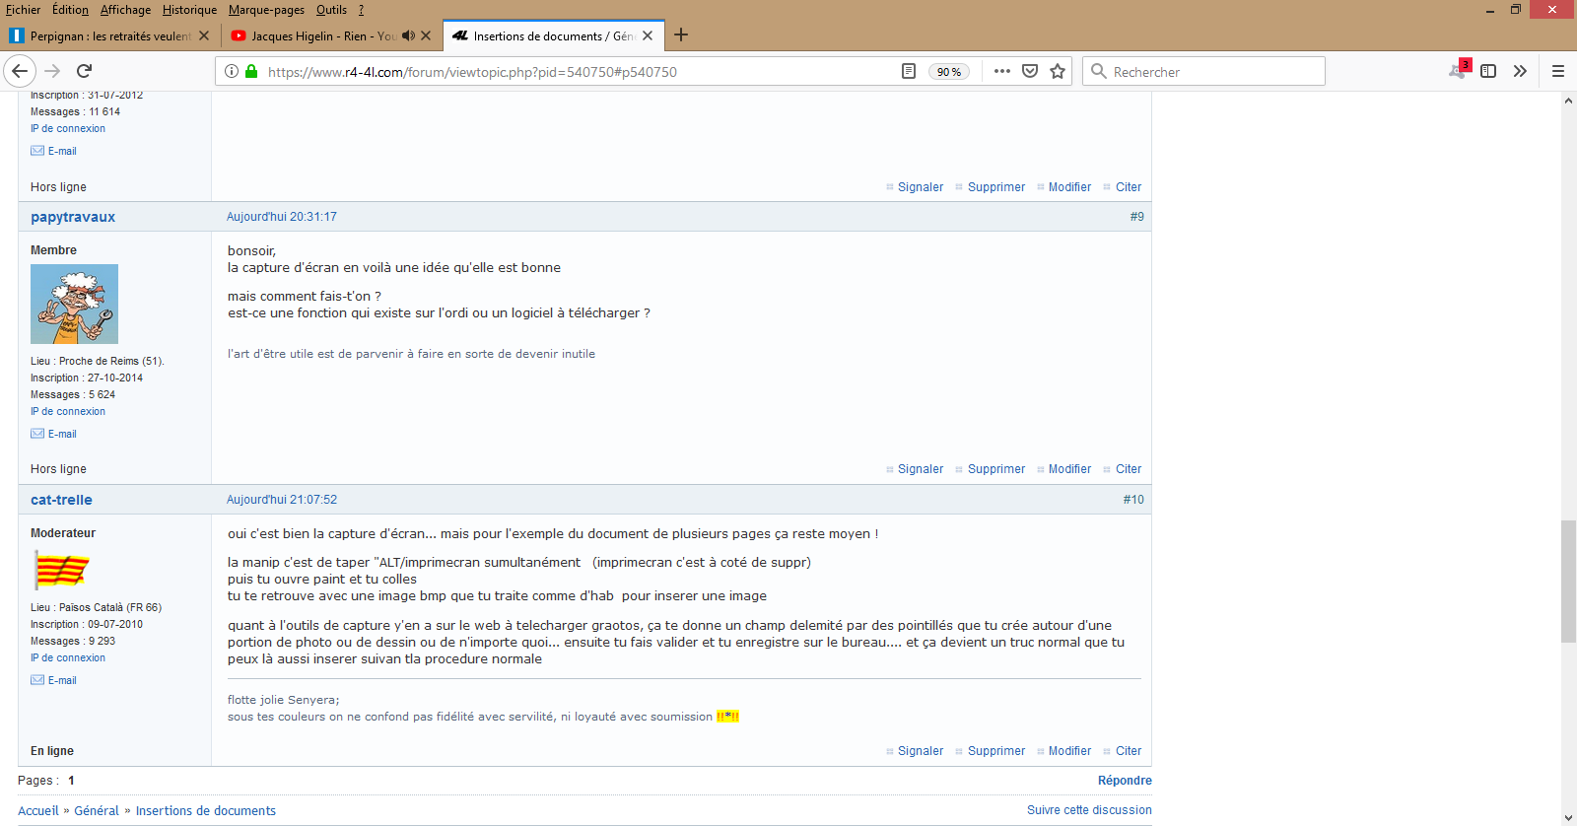Open page actions three-dots menu
Screen dimensions: 1577x826
pyautogui.click(x=1002, y=71)
